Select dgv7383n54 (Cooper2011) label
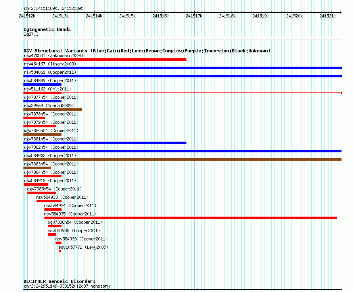Viewport: 353px width, 292px height. (51, 164)
